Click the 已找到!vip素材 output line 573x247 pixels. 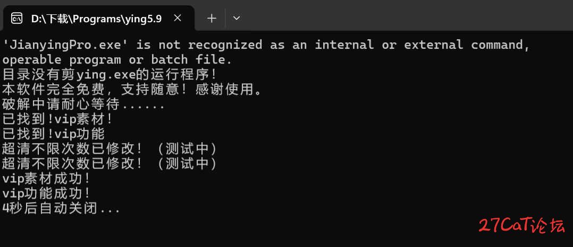tap(58, 120)
